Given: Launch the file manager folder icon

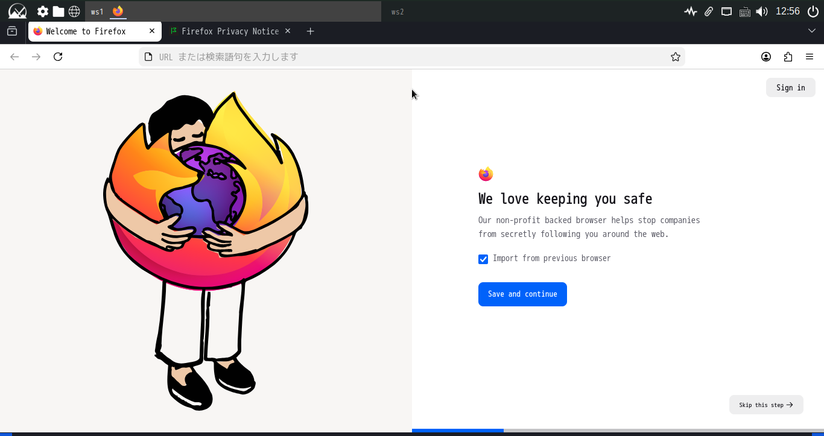Looking at the screenshot, I should [x=59, y=11].
